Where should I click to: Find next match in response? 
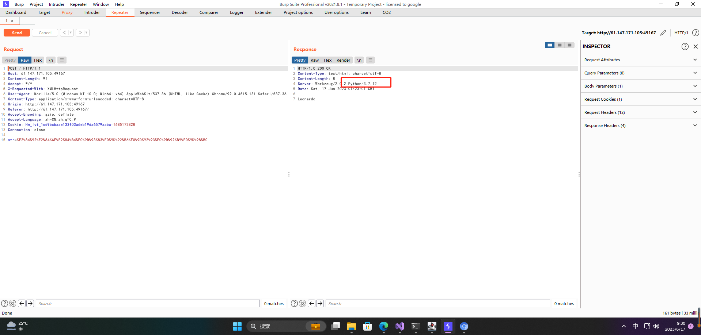(x=320, y=303)
